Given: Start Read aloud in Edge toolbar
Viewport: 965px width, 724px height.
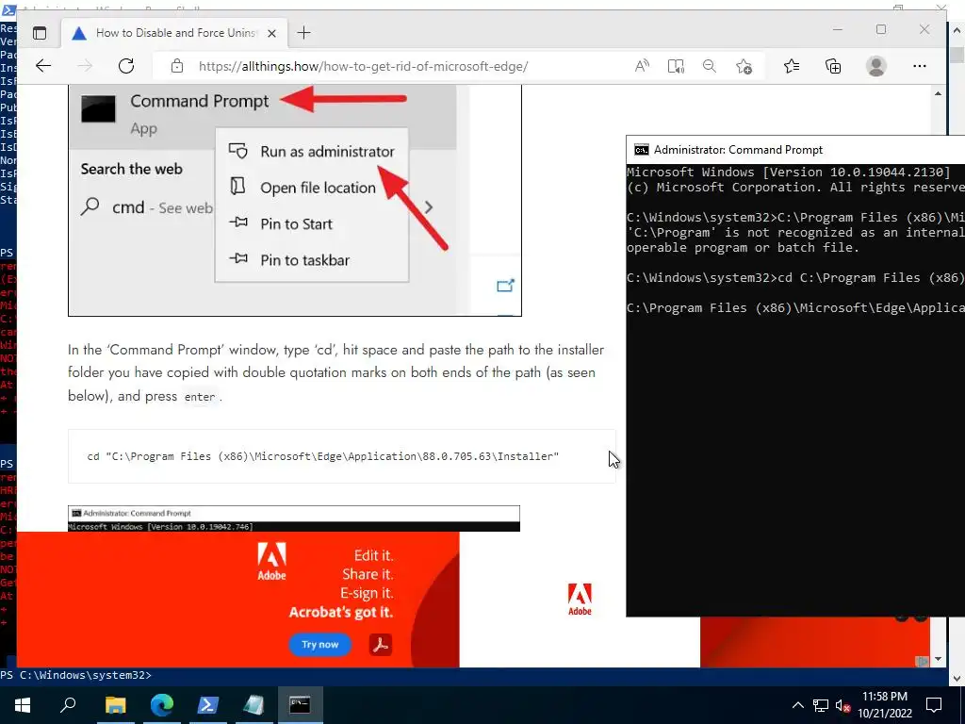Looking at the screenshot, I should (642, 66).
